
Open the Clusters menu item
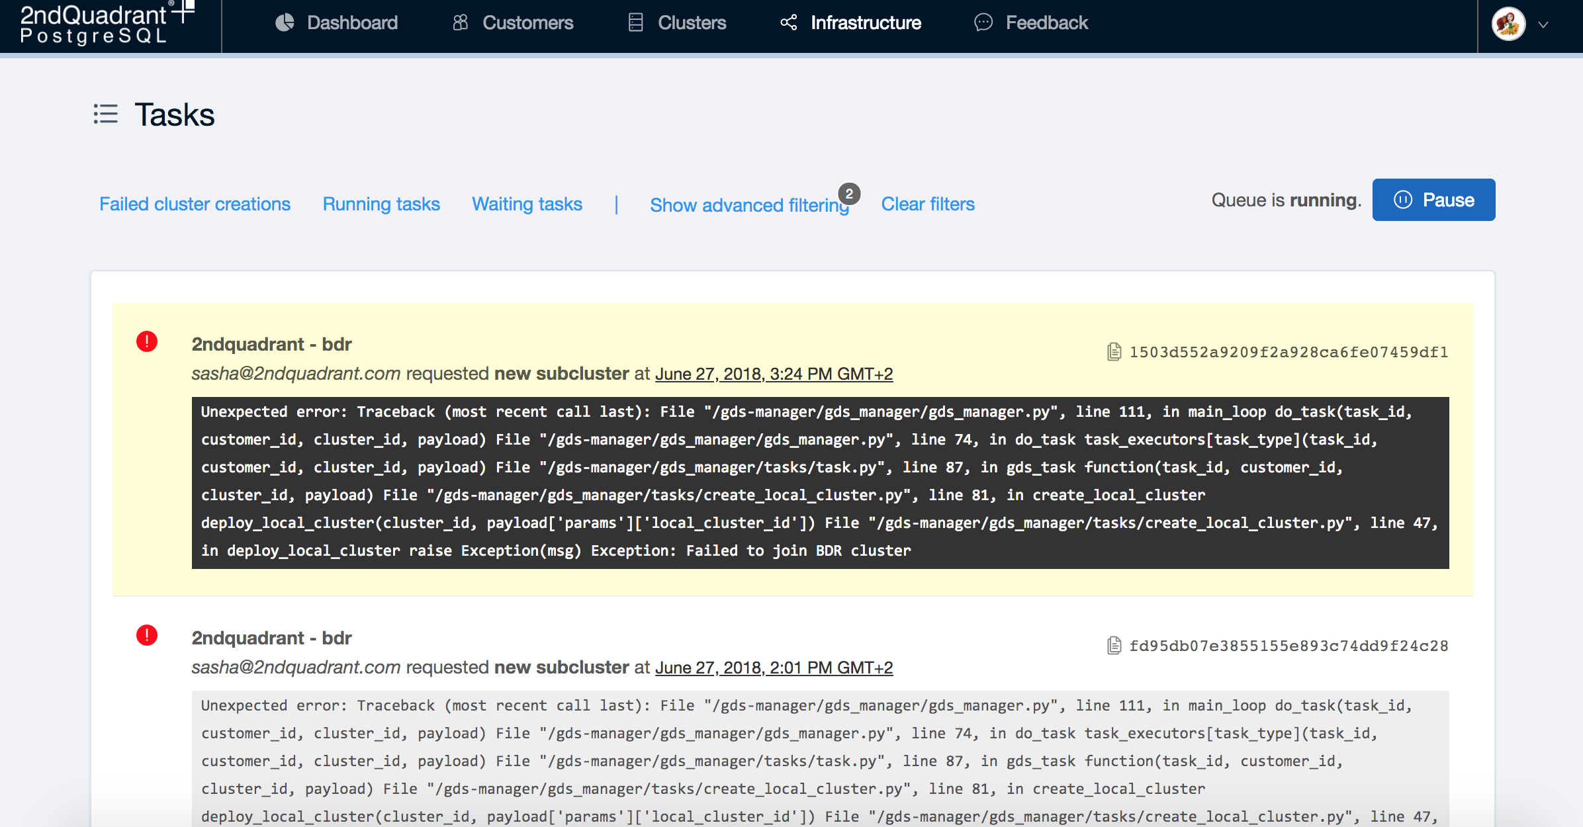point(692,23)
